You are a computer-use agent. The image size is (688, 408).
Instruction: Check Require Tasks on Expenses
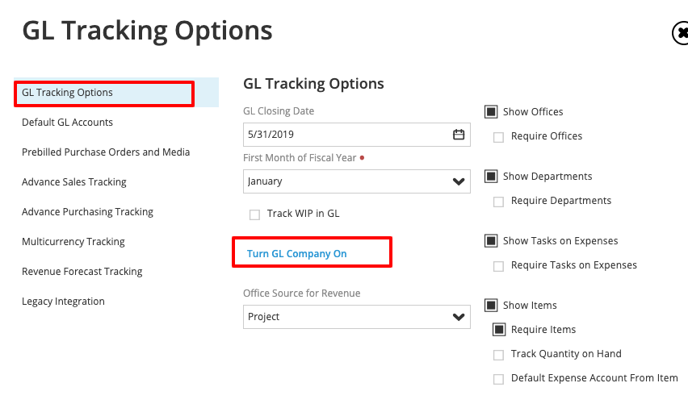[x=499, y=266]
